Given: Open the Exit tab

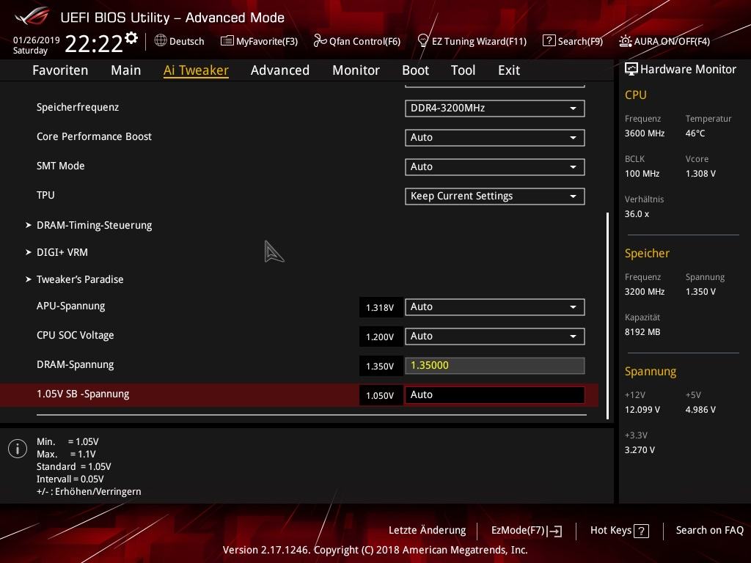Looking at the screenshot, I should [509, 70].
